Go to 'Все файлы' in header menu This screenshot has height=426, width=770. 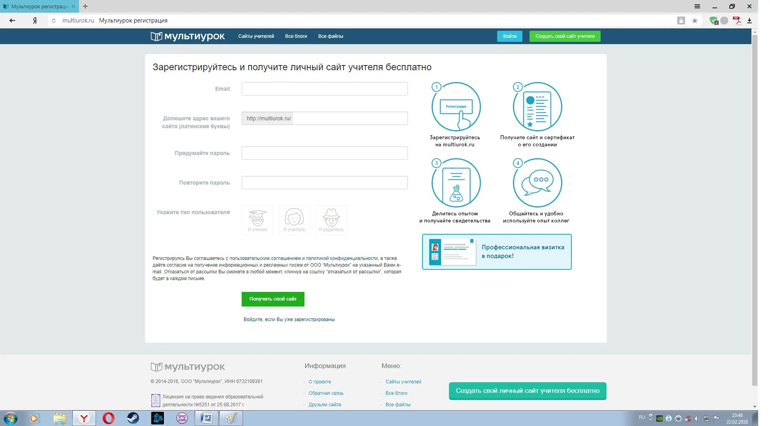click(x=331, y=36)
